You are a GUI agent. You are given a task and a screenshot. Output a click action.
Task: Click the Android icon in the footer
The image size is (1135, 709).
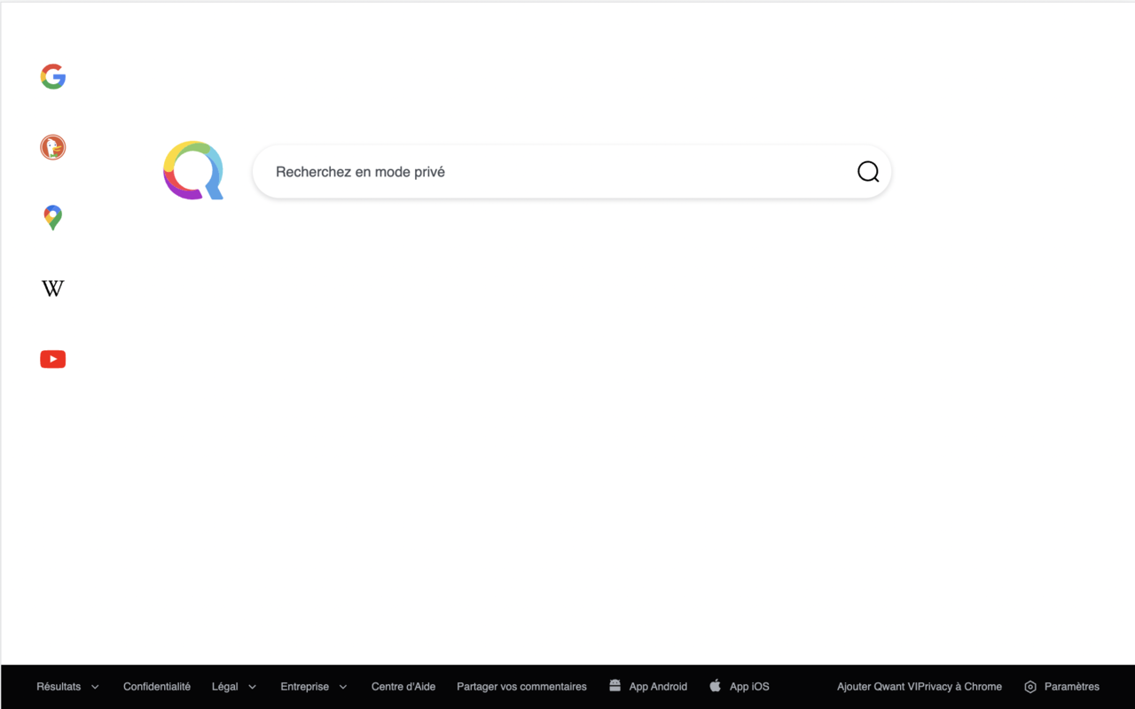[614, 685]
